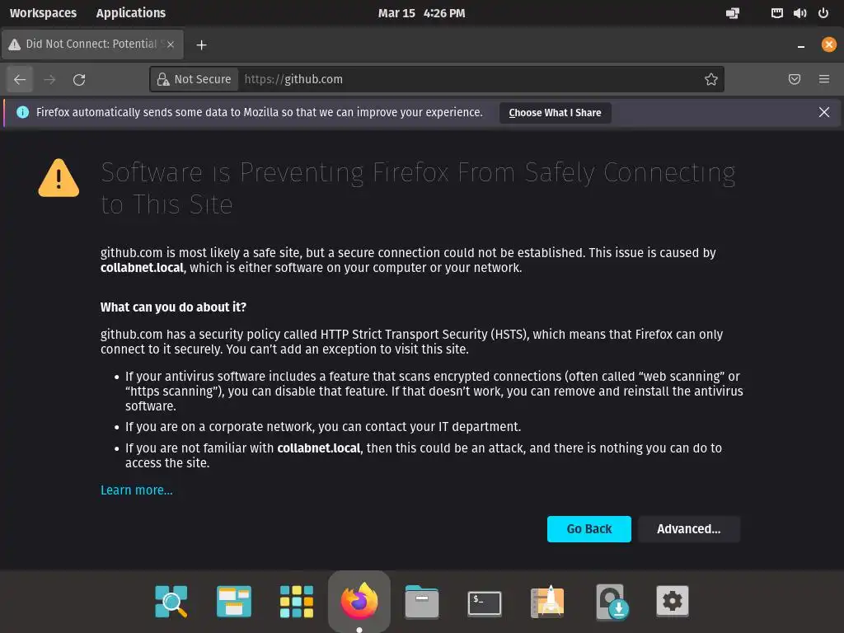Open the Applications menu

coord(131,13)
